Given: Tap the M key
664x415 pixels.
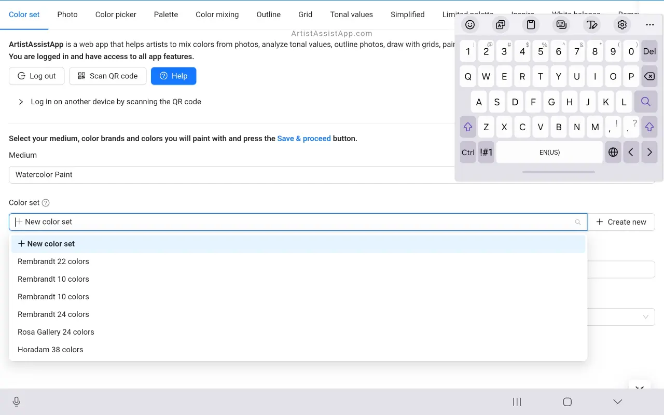Looking at the screenshot, I should click(595, 127).
